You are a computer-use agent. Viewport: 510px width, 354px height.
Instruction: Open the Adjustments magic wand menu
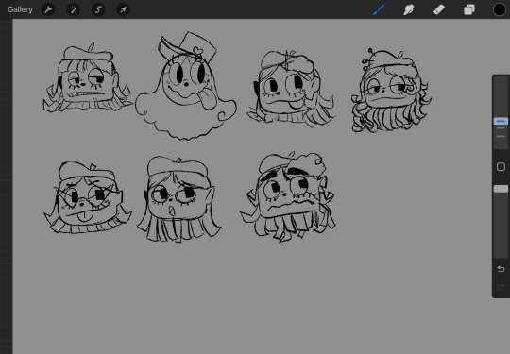[x=73, y=9]
